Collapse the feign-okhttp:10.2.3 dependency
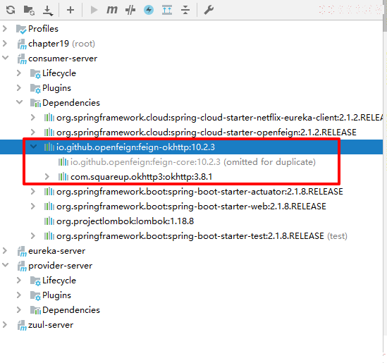This screenshot has height=363, width=387. pos(33,147)
